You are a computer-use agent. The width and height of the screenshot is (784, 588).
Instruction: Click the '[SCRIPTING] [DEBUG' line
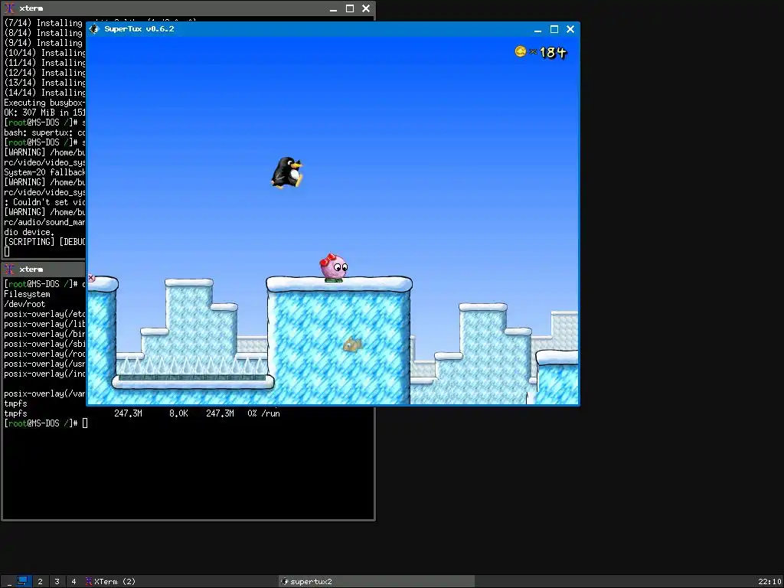coord(45,242)
